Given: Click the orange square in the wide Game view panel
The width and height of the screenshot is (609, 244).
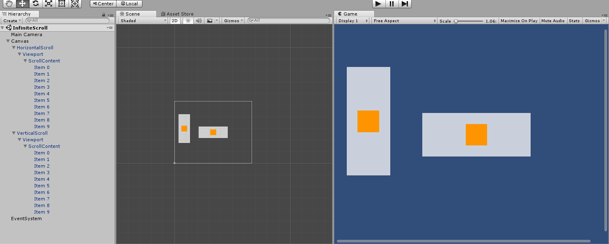Looking at the screenshot, I should coord(476,135).
